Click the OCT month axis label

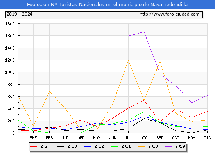click(x=176, y=138)
